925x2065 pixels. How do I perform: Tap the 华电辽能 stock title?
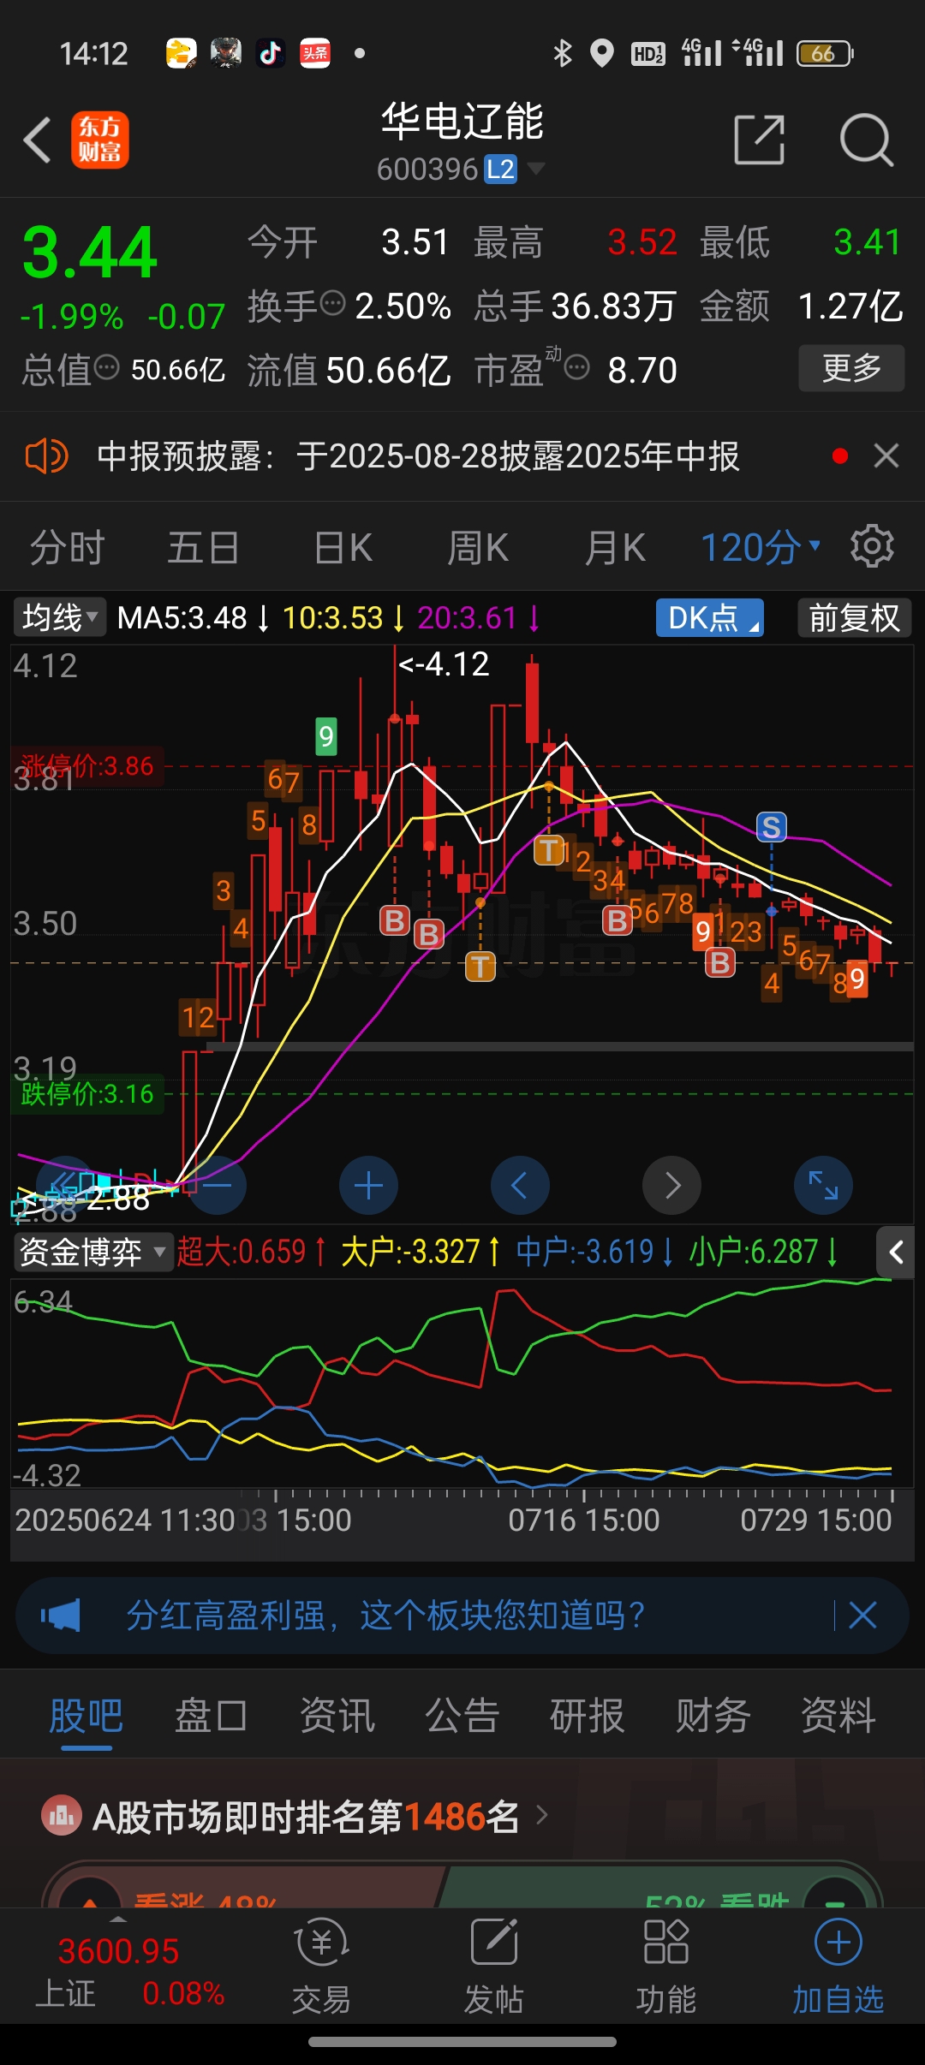click(462, 121)
